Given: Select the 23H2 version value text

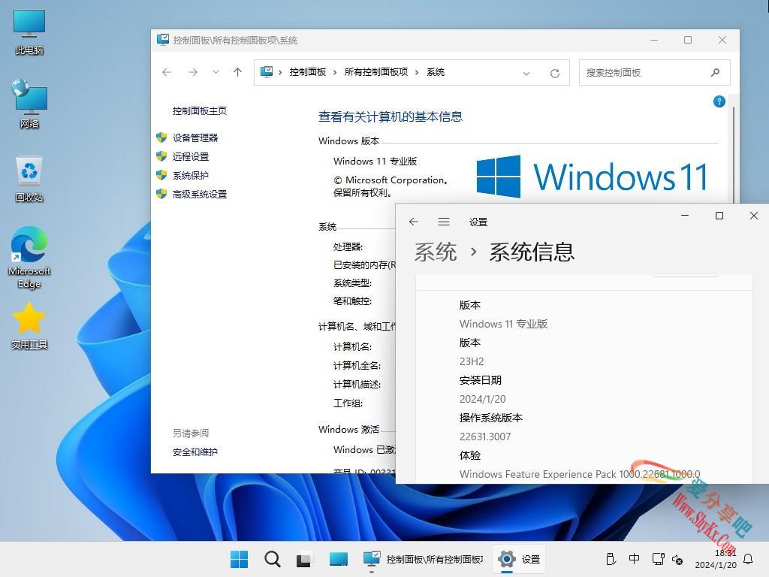Looking at the screenshot, I should 472,361.
